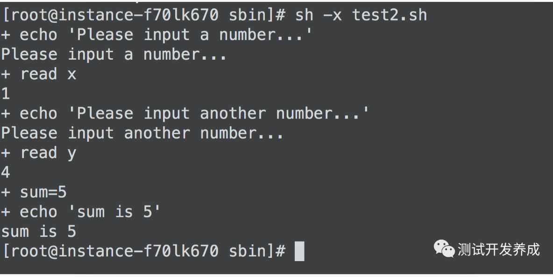Click the '+ sum=5' trace line
Viewport: 553px width, 277px height.
click(34, 192)
